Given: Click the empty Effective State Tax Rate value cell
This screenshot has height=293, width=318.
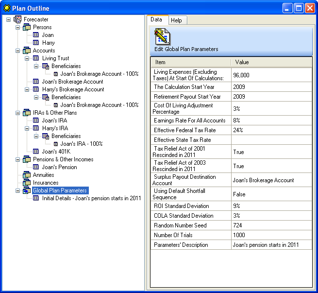Looking at the screenshot, I should pos(271,140).
